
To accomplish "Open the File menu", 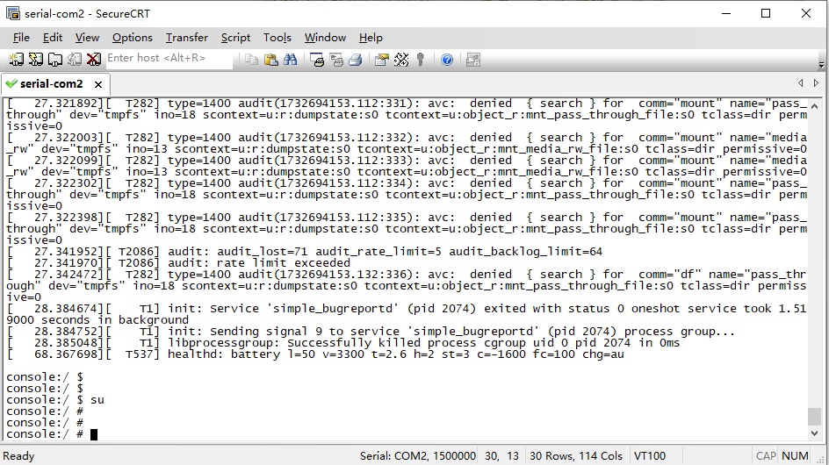I will pyautogui.click(x=21, y=38).
